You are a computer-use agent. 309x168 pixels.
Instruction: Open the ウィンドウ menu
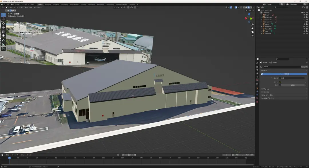(x=25, y=4)
